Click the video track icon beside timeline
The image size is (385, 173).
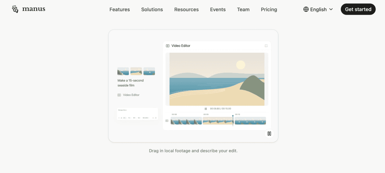pyautogui.click(x=167, y=121)
